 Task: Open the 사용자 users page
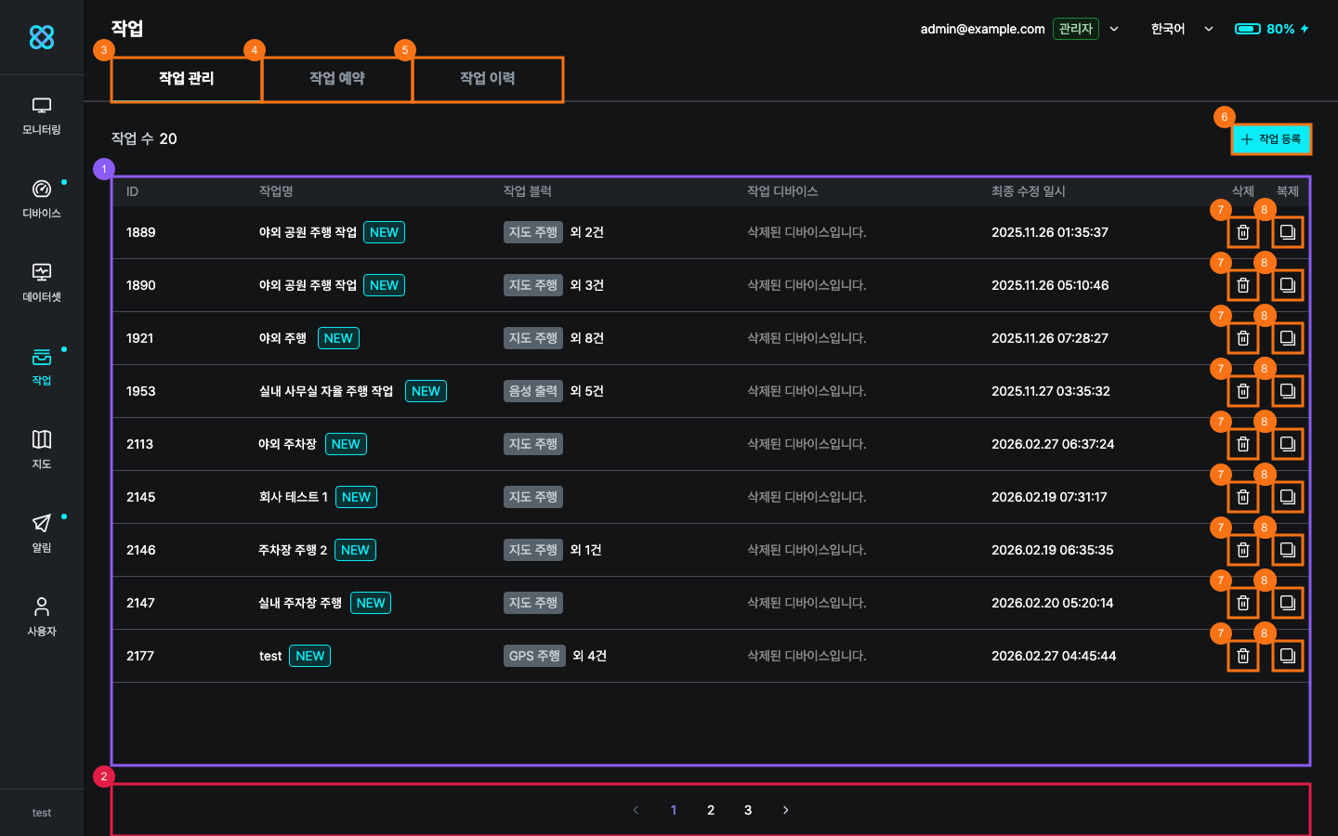(x=41, y=617)
